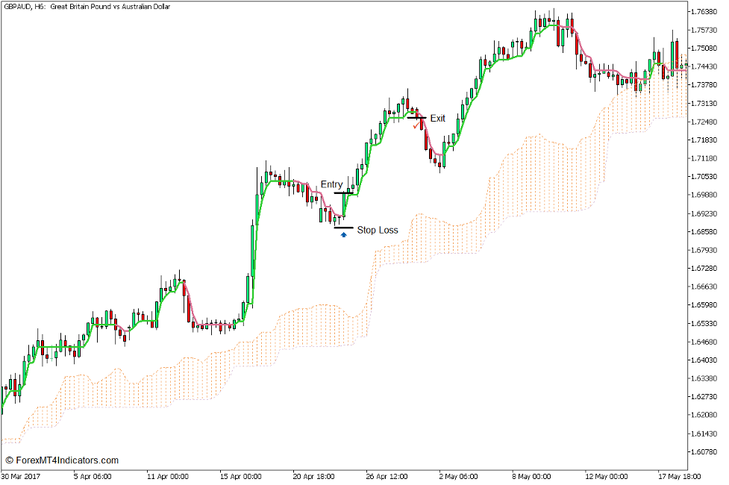
Task: Select the black Entry price line
Action: coord(344,193)
